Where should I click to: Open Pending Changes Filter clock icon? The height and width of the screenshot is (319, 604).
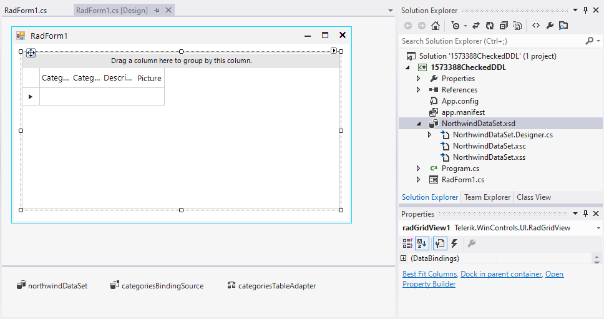tap(455, 26)
